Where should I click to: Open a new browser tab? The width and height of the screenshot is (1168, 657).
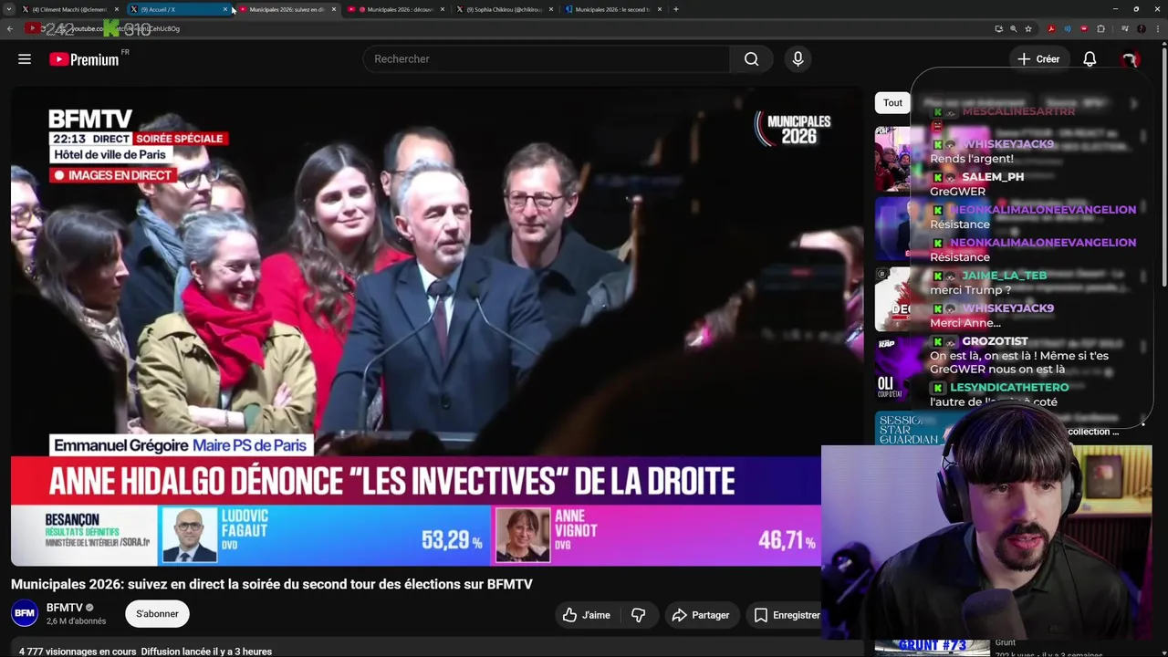(675, 9)
